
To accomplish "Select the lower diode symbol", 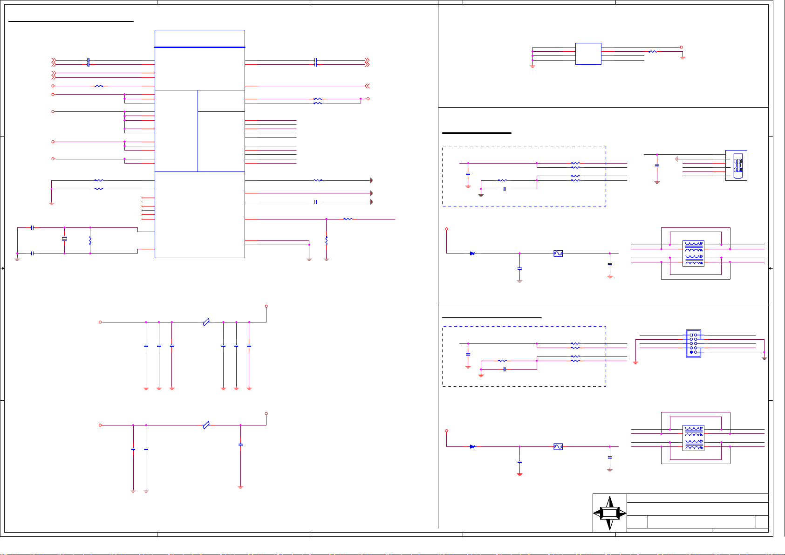I will click(x=472, y=446).
